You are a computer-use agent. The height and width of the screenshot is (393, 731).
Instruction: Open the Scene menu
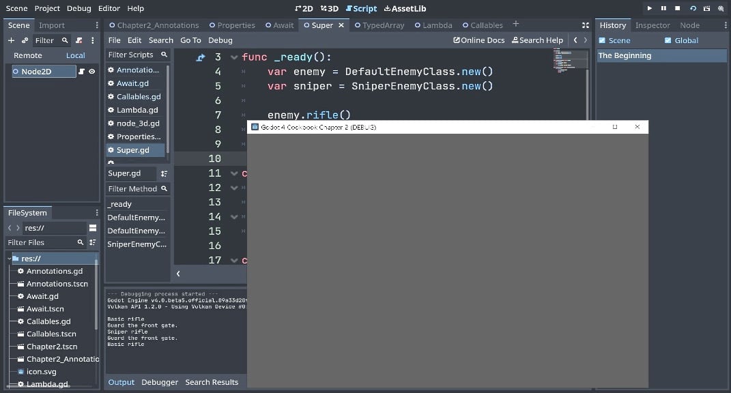[x=16, y=8]
